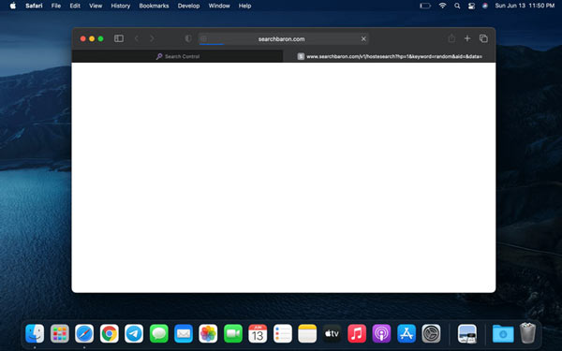Launch Telegram from the Dock
The width and height of the screenshot is (562, 351).
point(134,333)
